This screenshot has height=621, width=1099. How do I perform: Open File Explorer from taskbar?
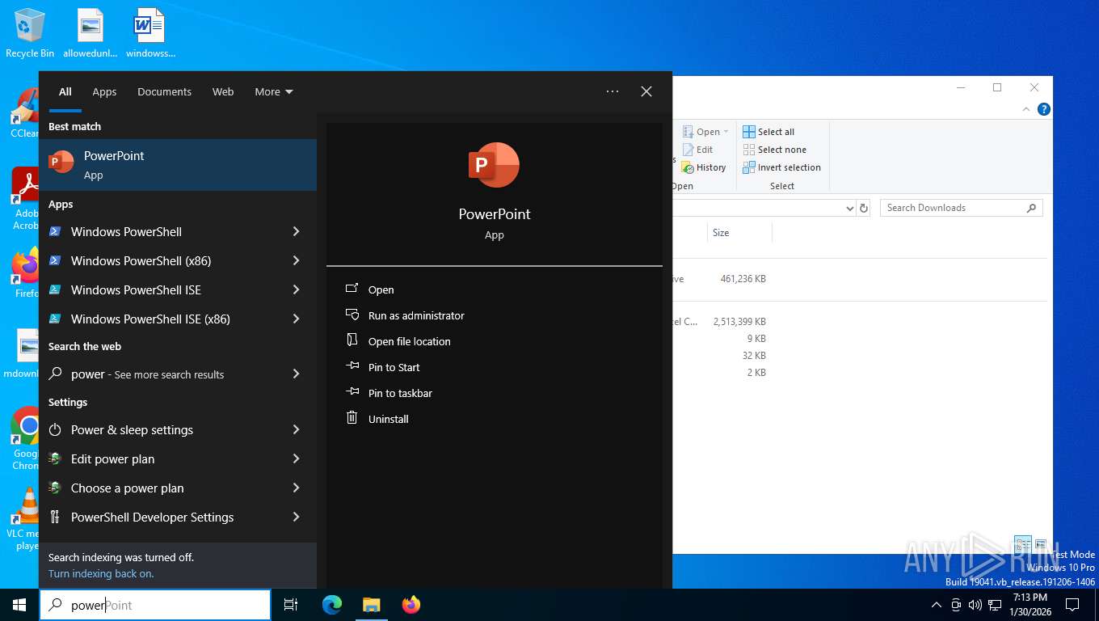tap(371, 605)
